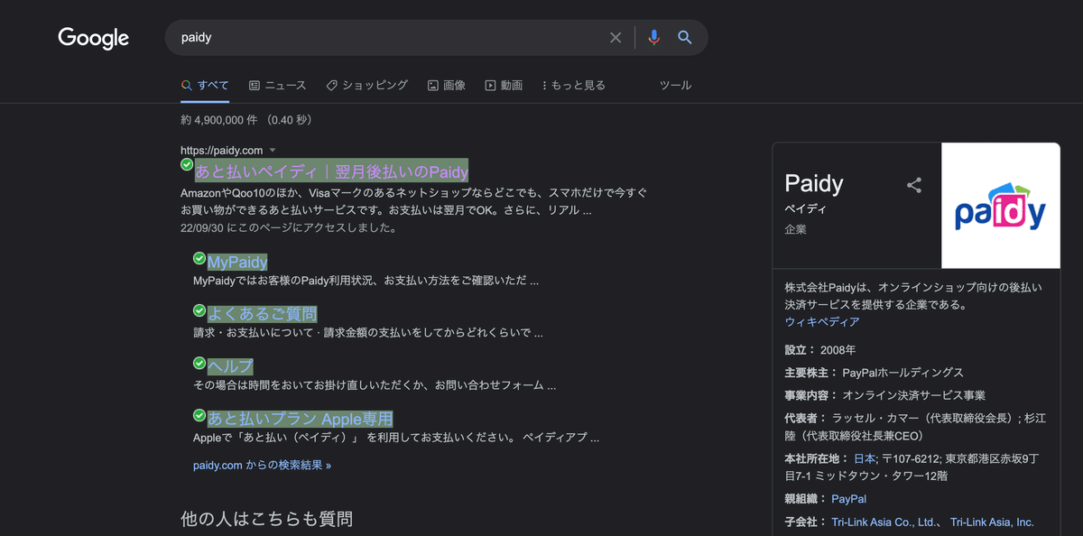Click the green check badge beside あと払いプラン Apple専用
The height and width of the screenshot is (536, 1083).
(199, 415)
